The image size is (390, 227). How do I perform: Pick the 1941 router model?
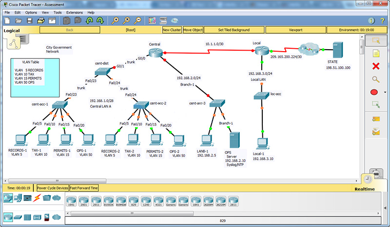(71, 201)
